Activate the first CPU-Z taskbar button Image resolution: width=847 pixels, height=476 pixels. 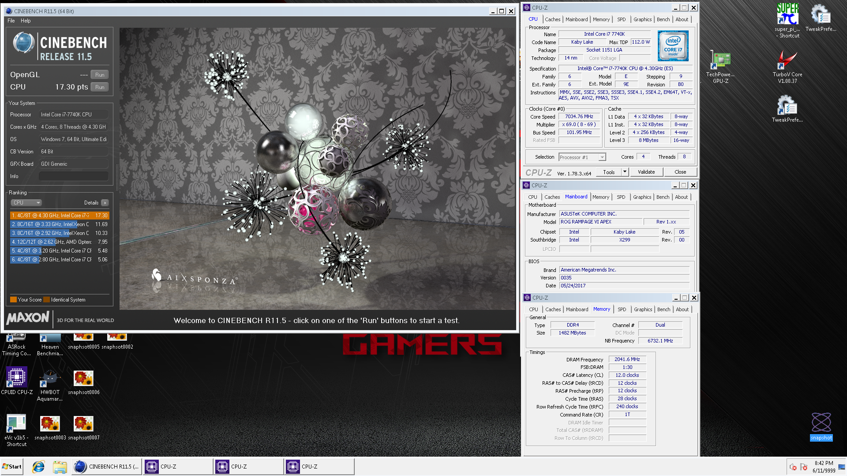coord(178,467)
